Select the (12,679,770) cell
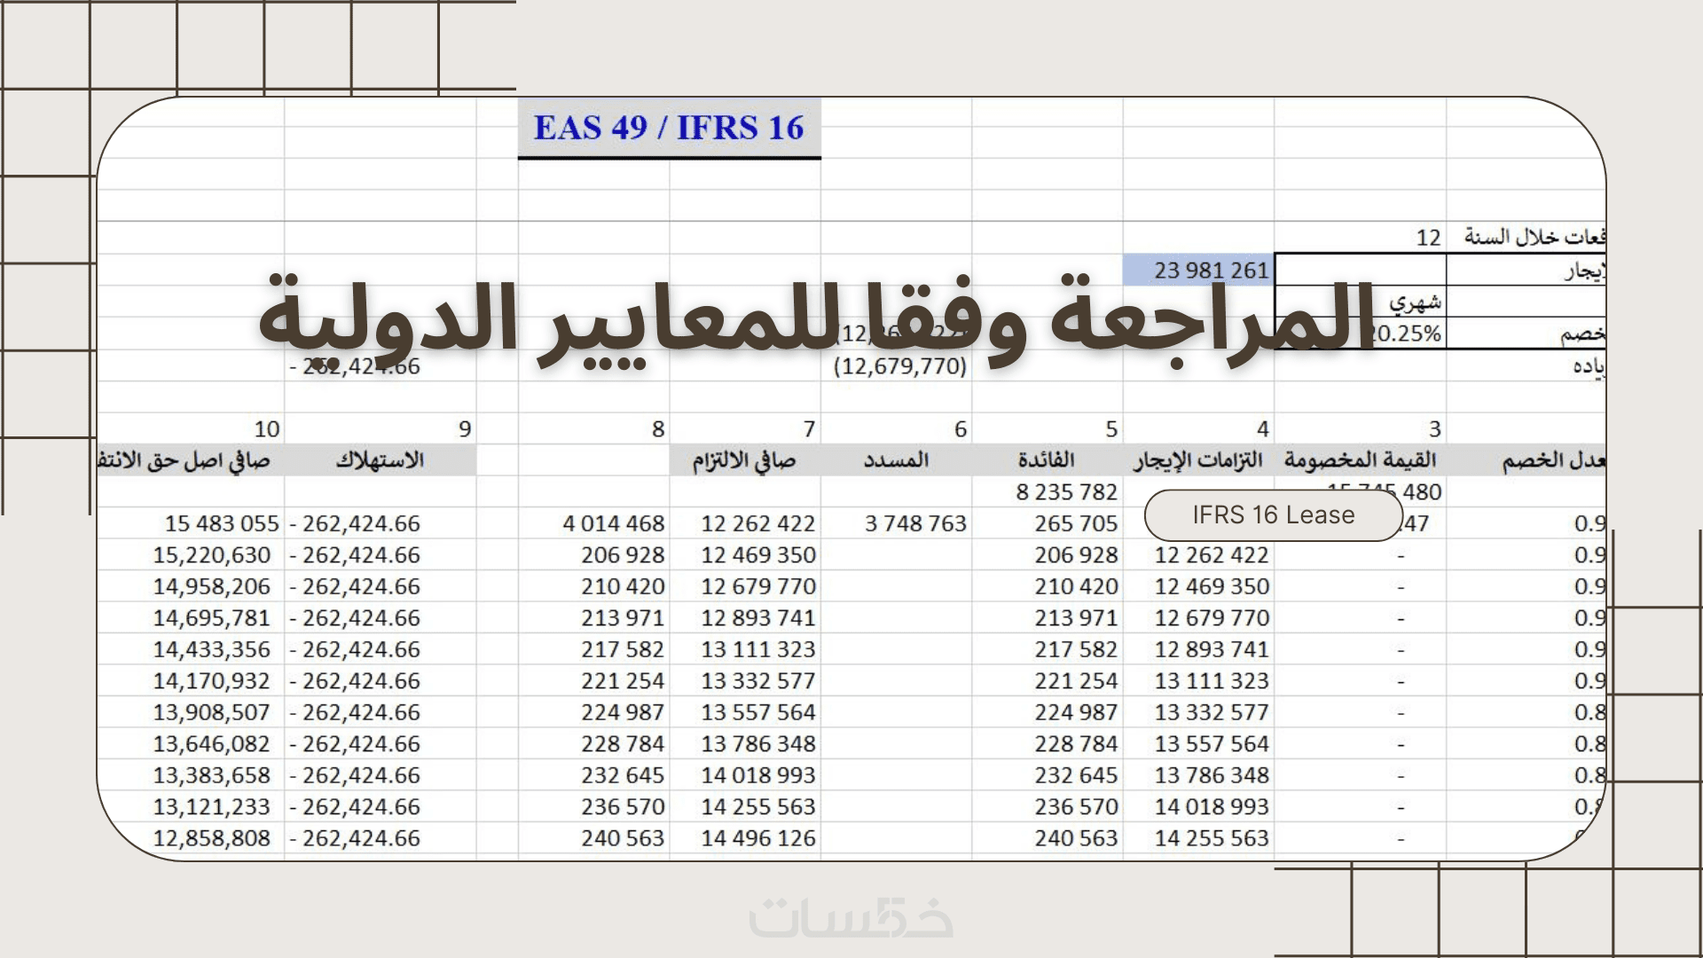Image resolution: width=1703 pixels, height=958 pixels. tap(899, 366)
